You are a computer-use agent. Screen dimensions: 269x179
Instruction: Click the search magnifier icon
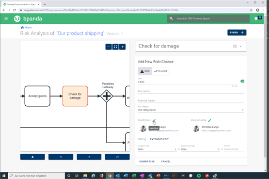point(171,18)
